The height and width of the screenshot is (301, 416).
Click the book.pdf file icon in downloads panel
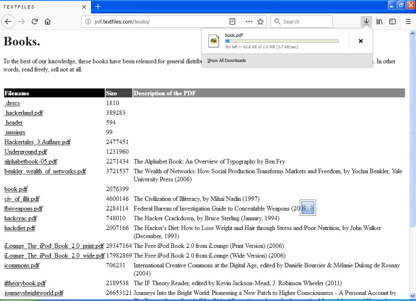click(x=214, y=41)
